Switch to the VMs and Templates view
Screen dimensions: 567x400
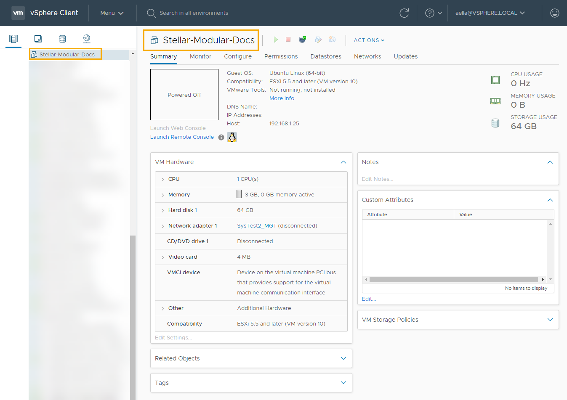tap(38, 39)
